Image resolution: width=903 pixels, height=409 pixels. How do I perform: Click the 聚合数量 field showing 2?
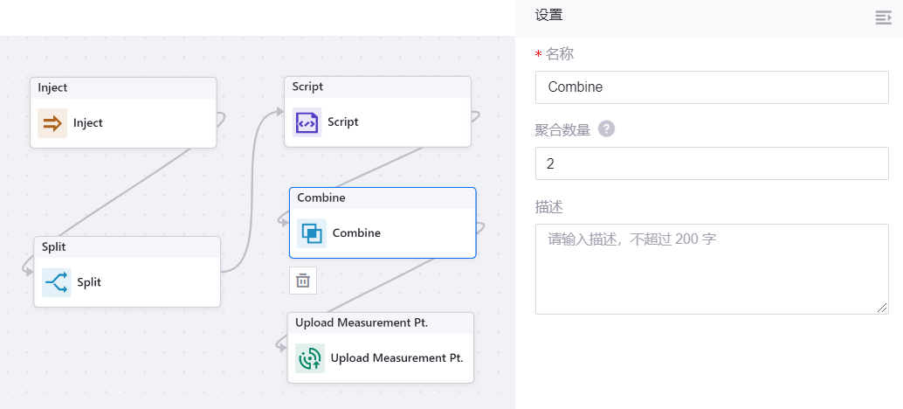(x=711, y=163)
